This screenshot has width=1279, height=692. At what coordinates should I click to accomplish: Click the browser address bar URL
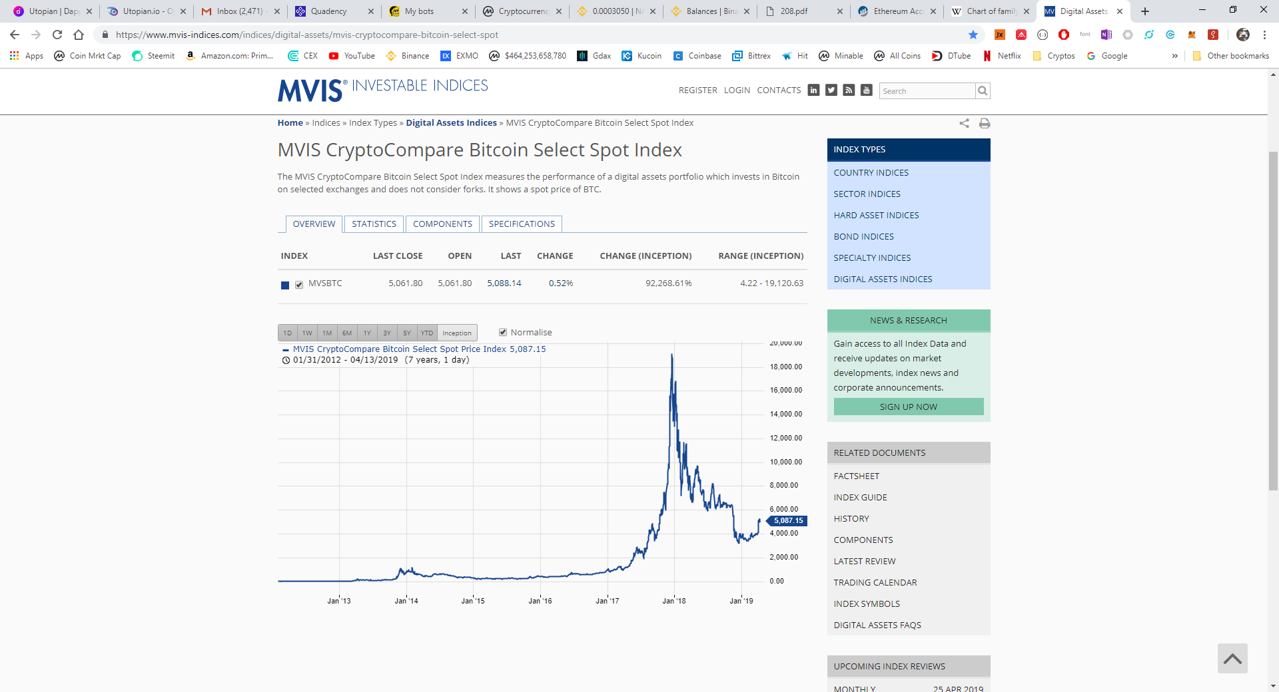click(307, 35)
